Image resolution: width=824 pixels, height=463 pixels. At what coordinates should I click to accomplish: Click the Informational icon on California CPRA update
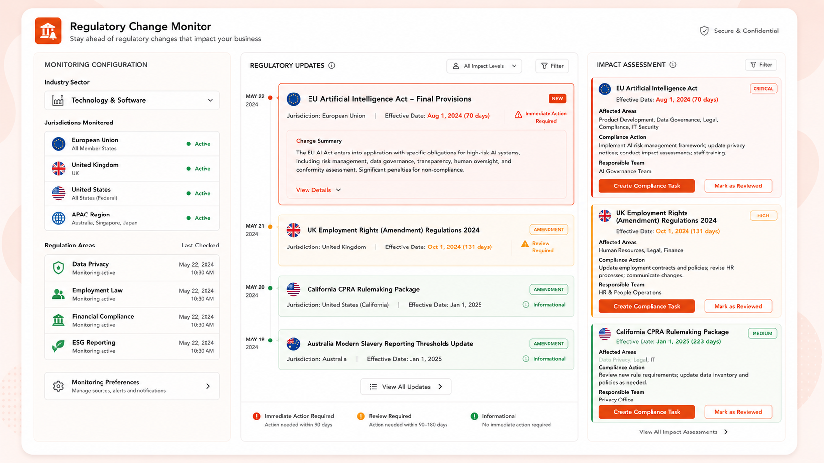point(526,305)
